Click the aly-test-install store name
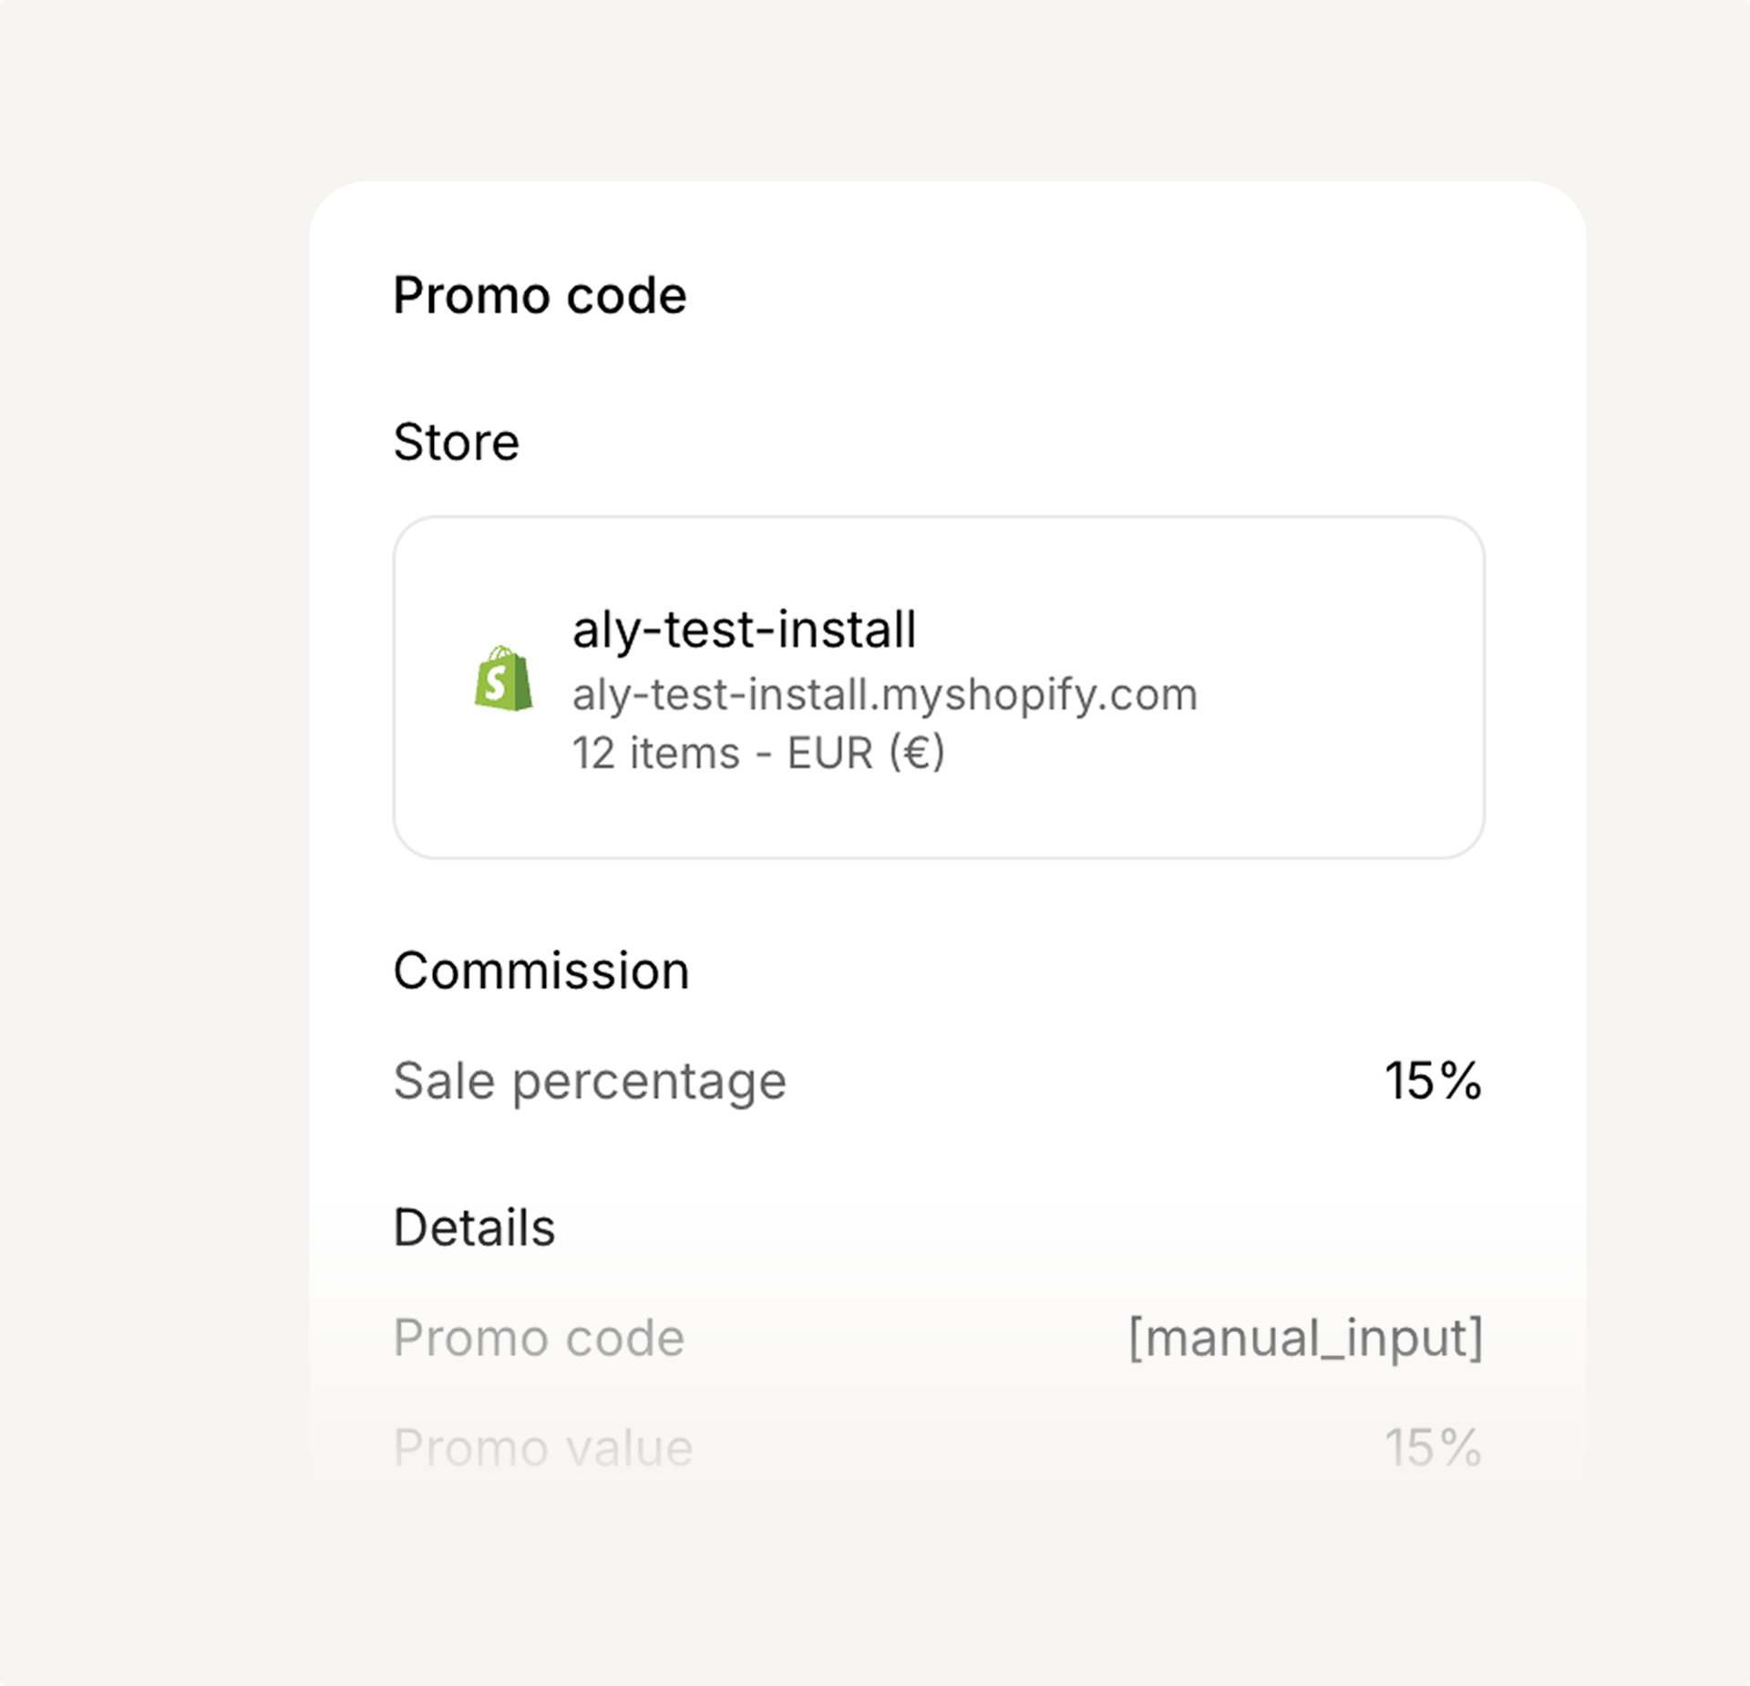This screenshot has height=1686, width=1750. [744, 629]
